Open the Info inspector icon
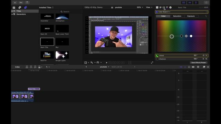The image size is (221, 124). click(170, 7)
